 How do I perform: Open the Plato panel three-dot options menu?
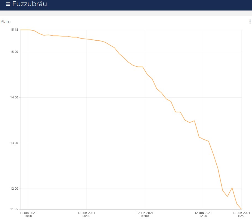click(x=250, y=22)
